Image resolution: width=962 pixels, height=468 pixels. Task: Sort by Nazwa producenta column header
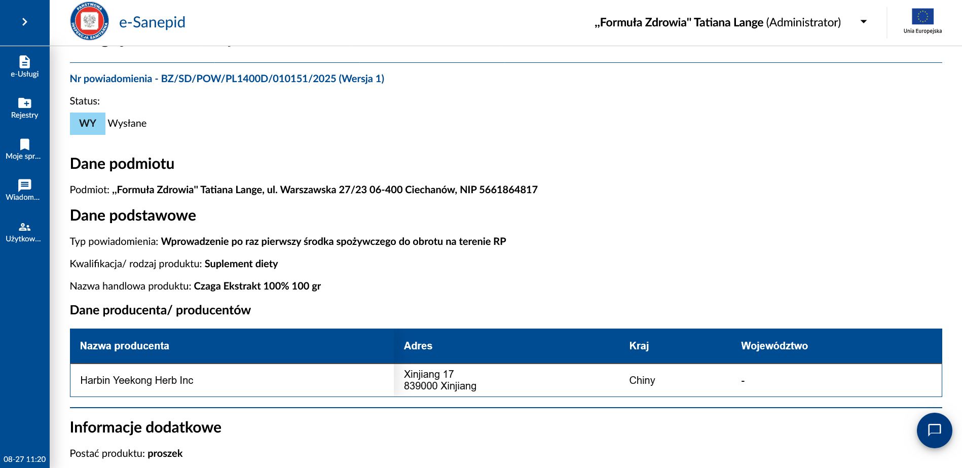(125, 346)
